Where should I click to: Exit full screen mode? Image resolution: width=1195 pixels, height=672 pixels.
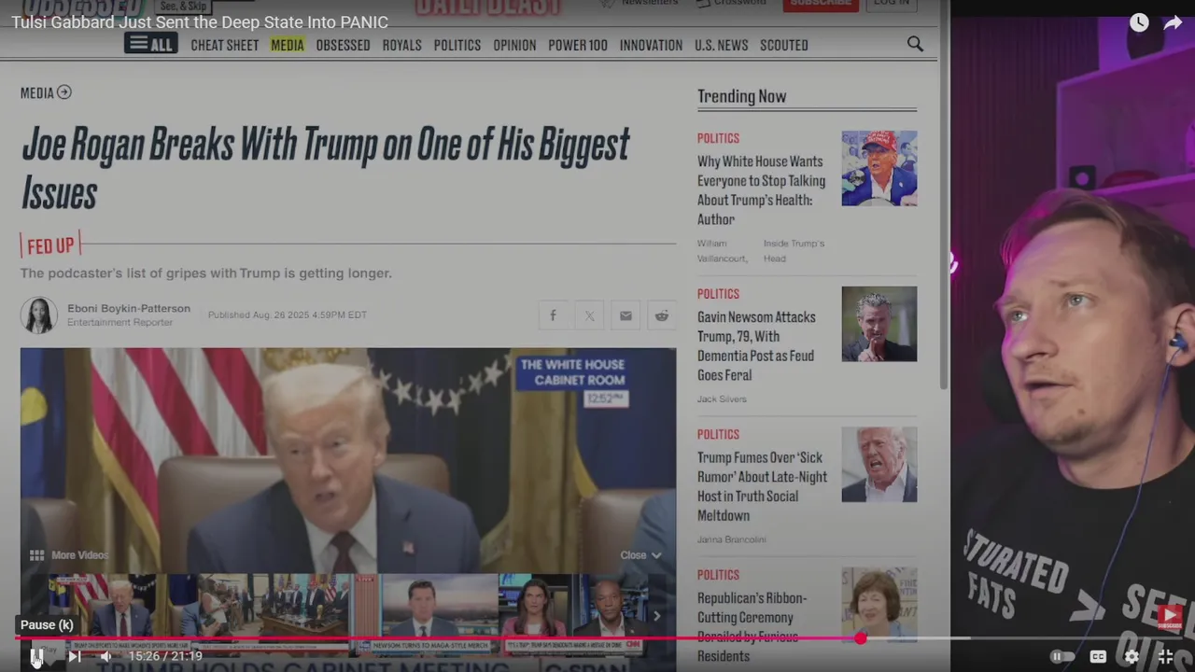pos(1165,656)
